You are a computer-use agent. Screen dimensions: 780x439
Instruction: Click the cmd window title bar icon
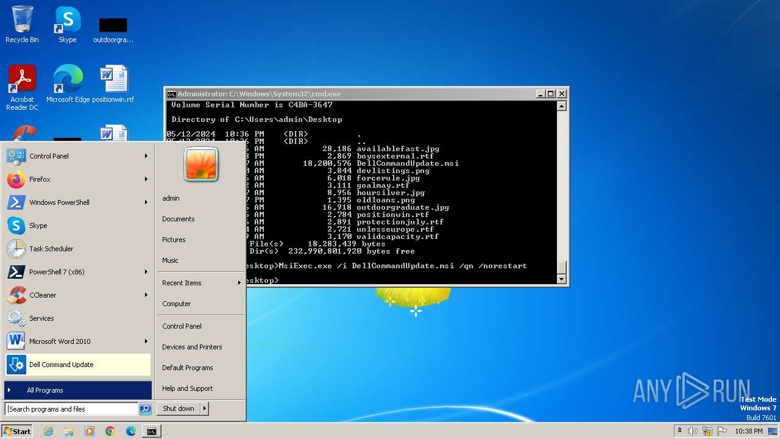tap(172, 94)
